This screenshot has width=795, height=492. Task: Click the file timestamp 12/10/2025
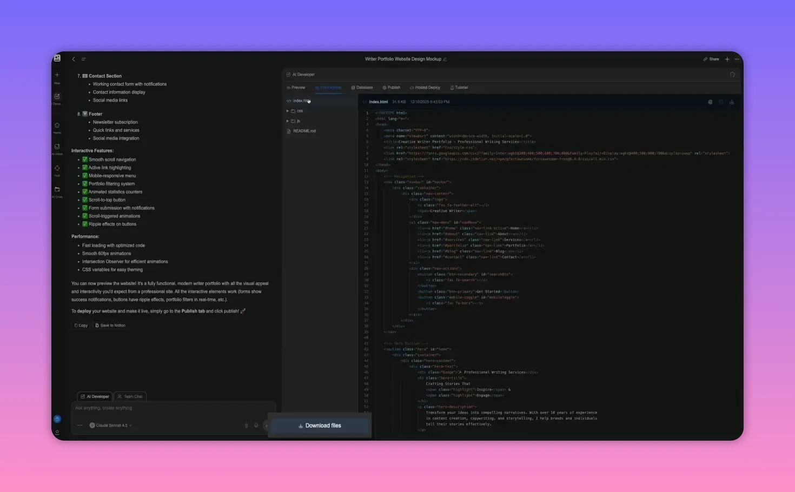pyautogui.click(x=429, y=102)
